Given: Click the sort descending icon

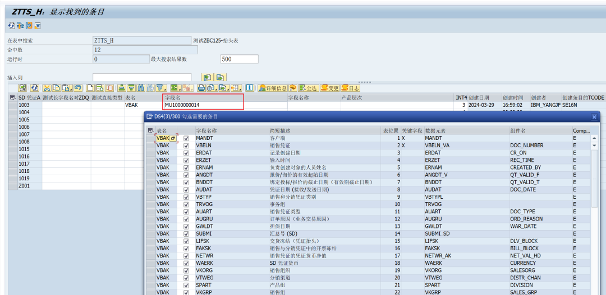Looking at the screenshot, I should [131, 88].
